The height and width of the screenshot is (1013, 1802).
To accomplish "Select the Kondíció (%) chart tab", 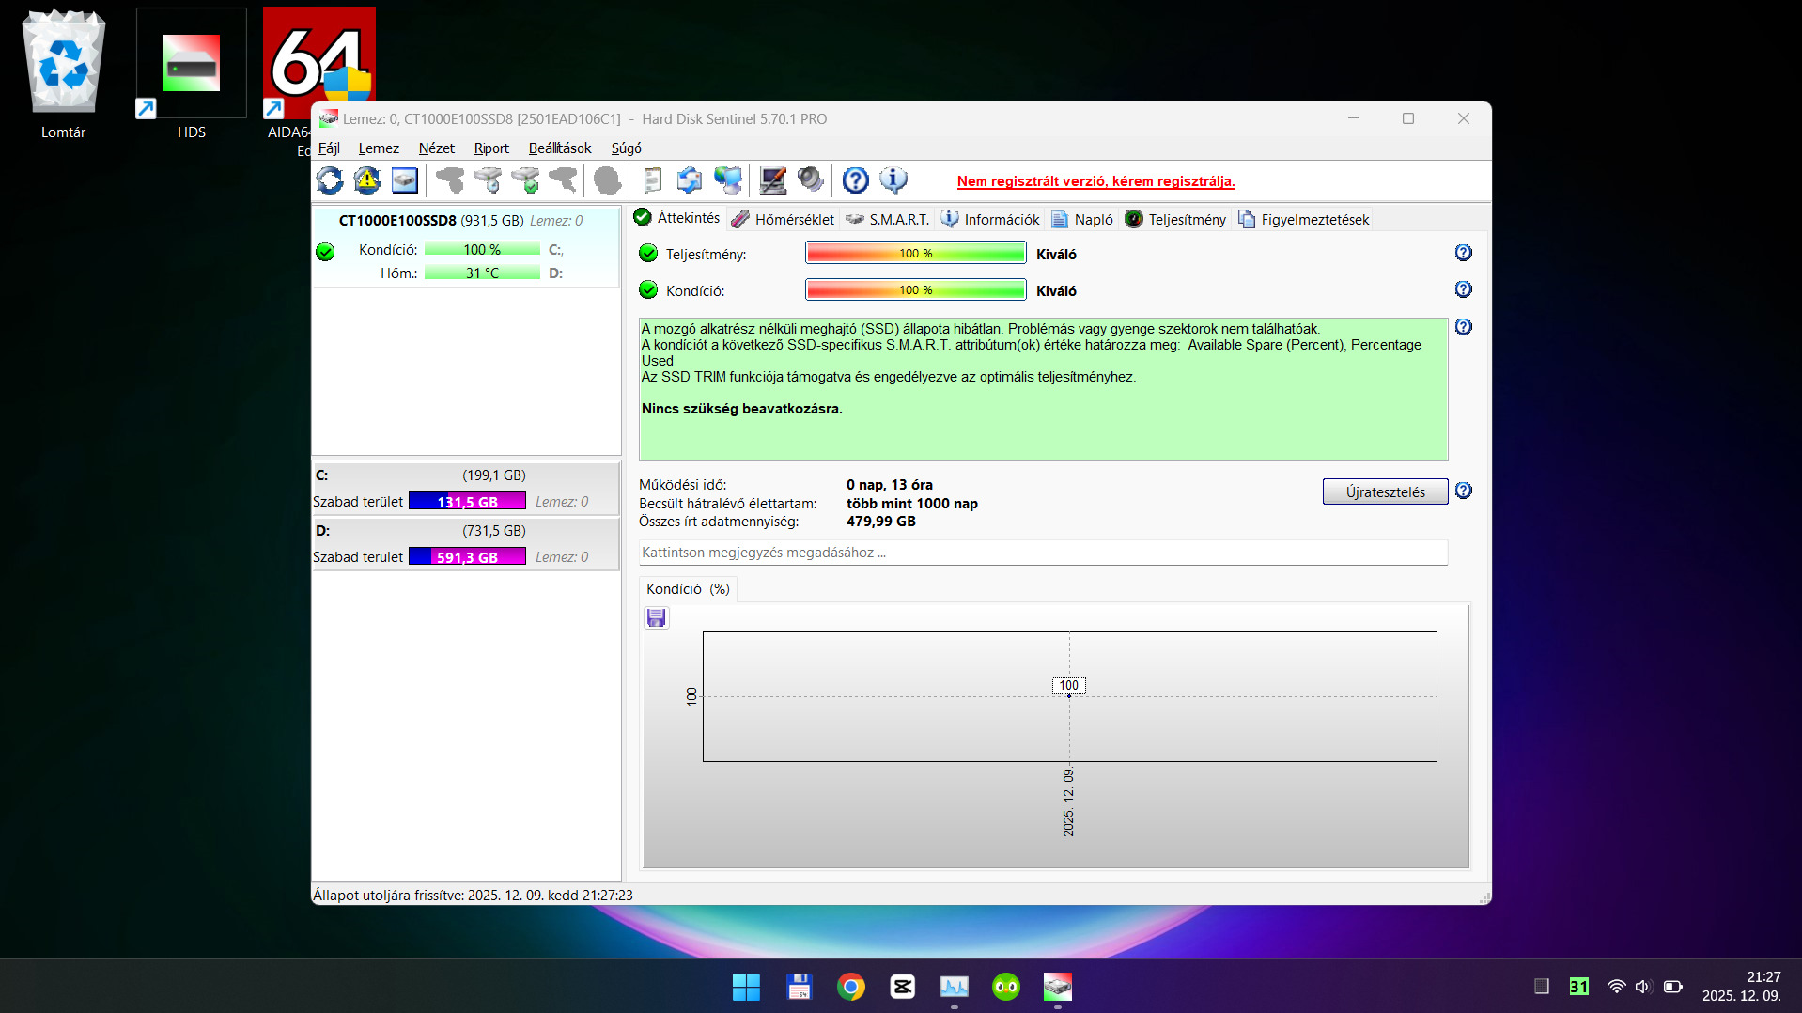I will (688, 589).
